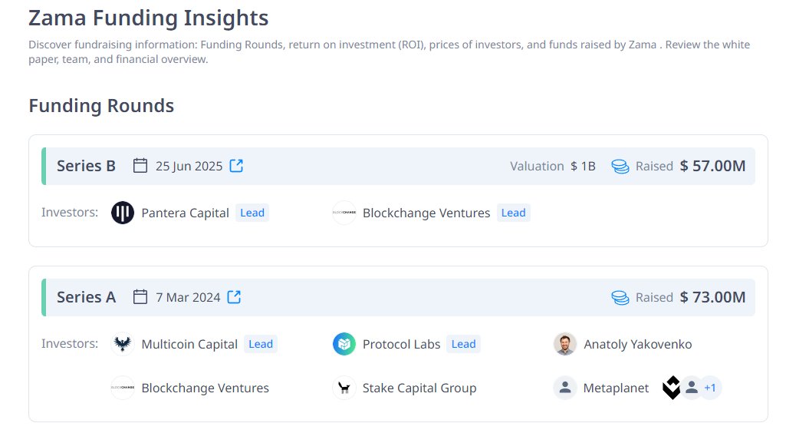
Task: Click the Lead badge beside Protocol Labs
Action: coord(463,344)
